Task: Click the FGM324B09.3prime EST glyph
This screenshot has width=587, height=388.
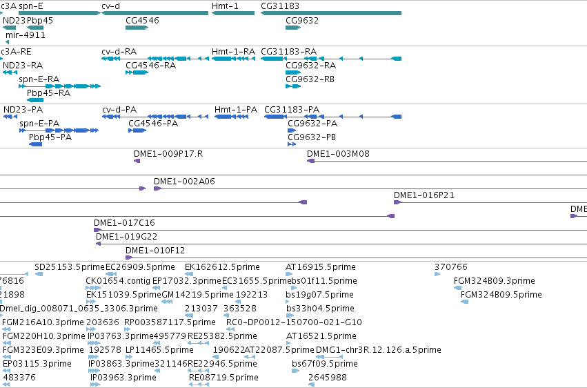Action: tap(457, 289)
